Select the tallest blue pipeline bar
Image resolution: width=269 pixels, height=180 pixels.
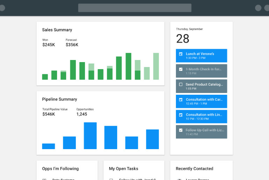[90, 135]
